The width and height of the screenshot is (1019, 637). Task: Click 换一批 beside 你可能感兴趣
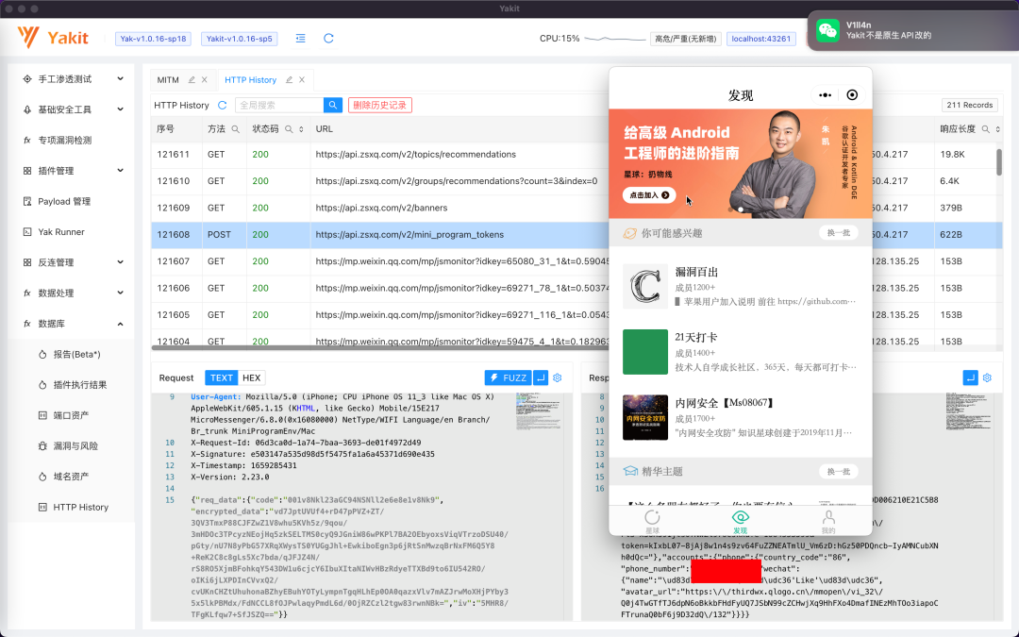pyautogui.click(x=839, y=233)
